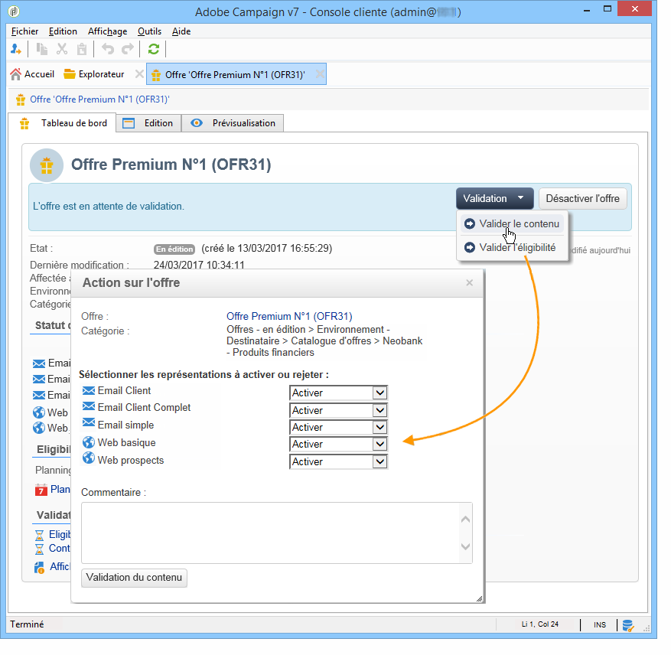This screenshot has width=671, height=655.
Task: Open the Edition menu in menu bar
Action: (63, 31)
